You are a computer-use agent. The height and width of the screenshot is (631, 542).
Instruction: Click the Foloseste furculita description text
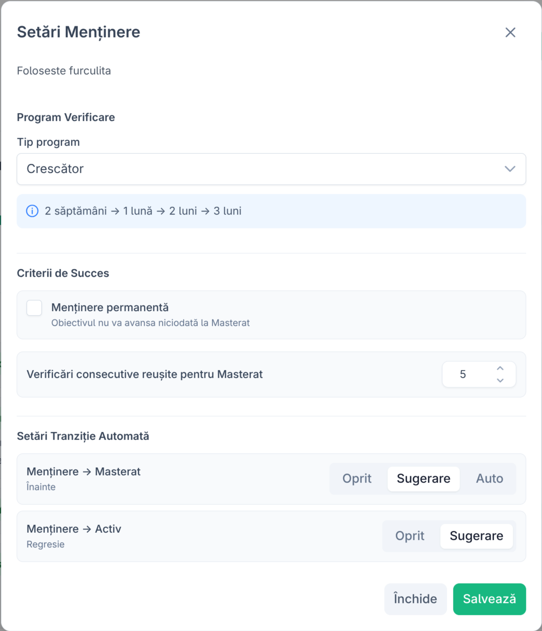pos(63,71)
